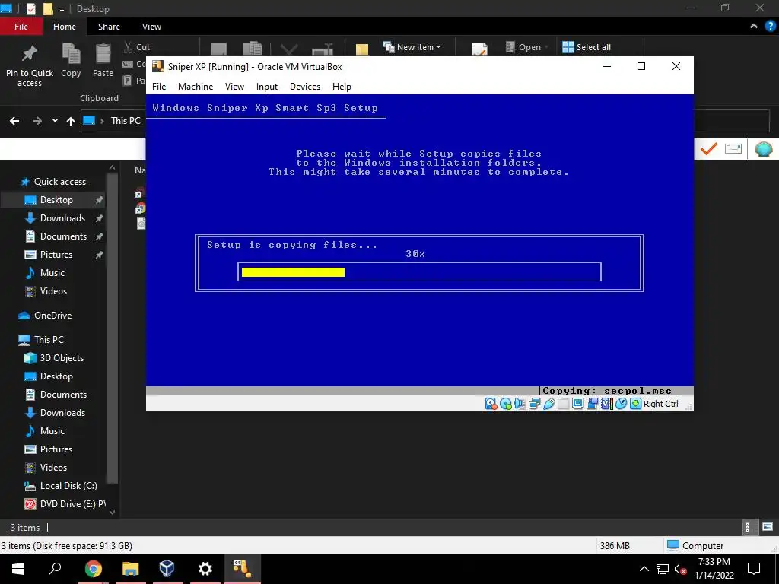Expand the chevron before This PC in address bar
This screenshot has width=779, height=584.
point(102,121)
